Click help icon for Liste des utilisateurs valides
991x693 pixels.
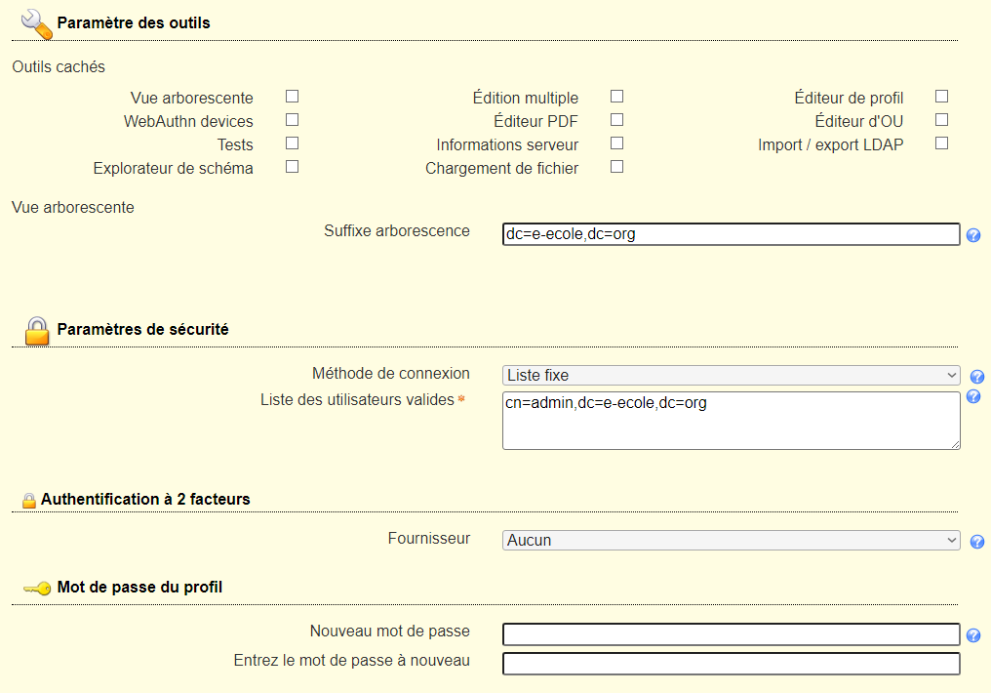[x=972, y=397]
